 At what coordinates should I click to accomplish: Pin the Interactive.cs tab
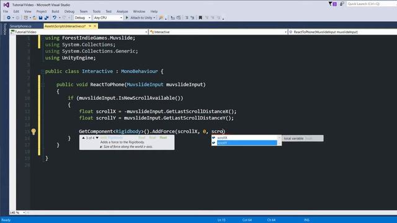90,26
